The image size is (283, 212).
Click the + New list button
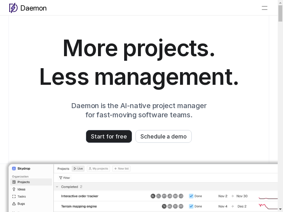coord(121,169)
